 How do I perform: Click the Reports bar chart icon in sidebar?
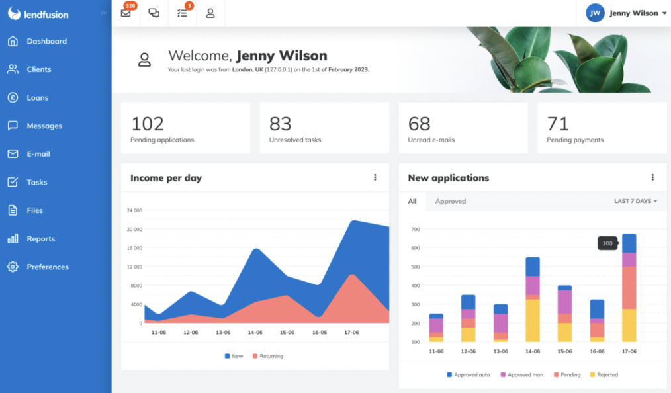click(x=13, y=239)
